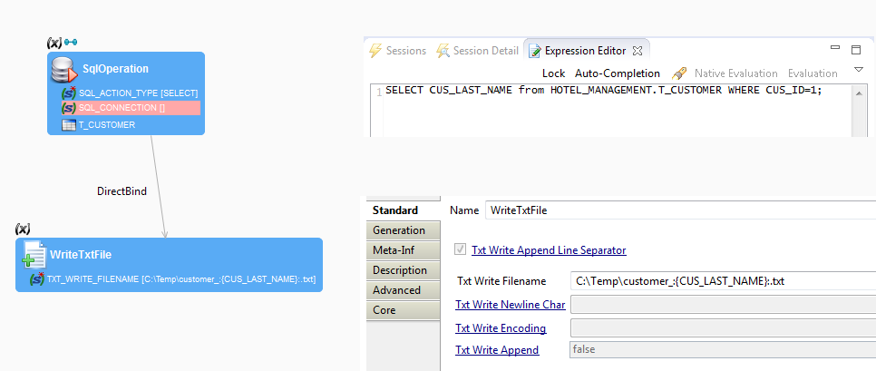Click the SQL_ACTION_TYPE parameter icon
The image size is (876, 371).
click(x=68, y=93)
